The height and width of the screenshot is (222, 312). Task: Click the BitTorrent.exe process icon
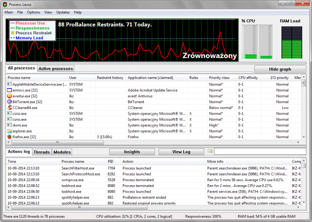tap(9, 102)
